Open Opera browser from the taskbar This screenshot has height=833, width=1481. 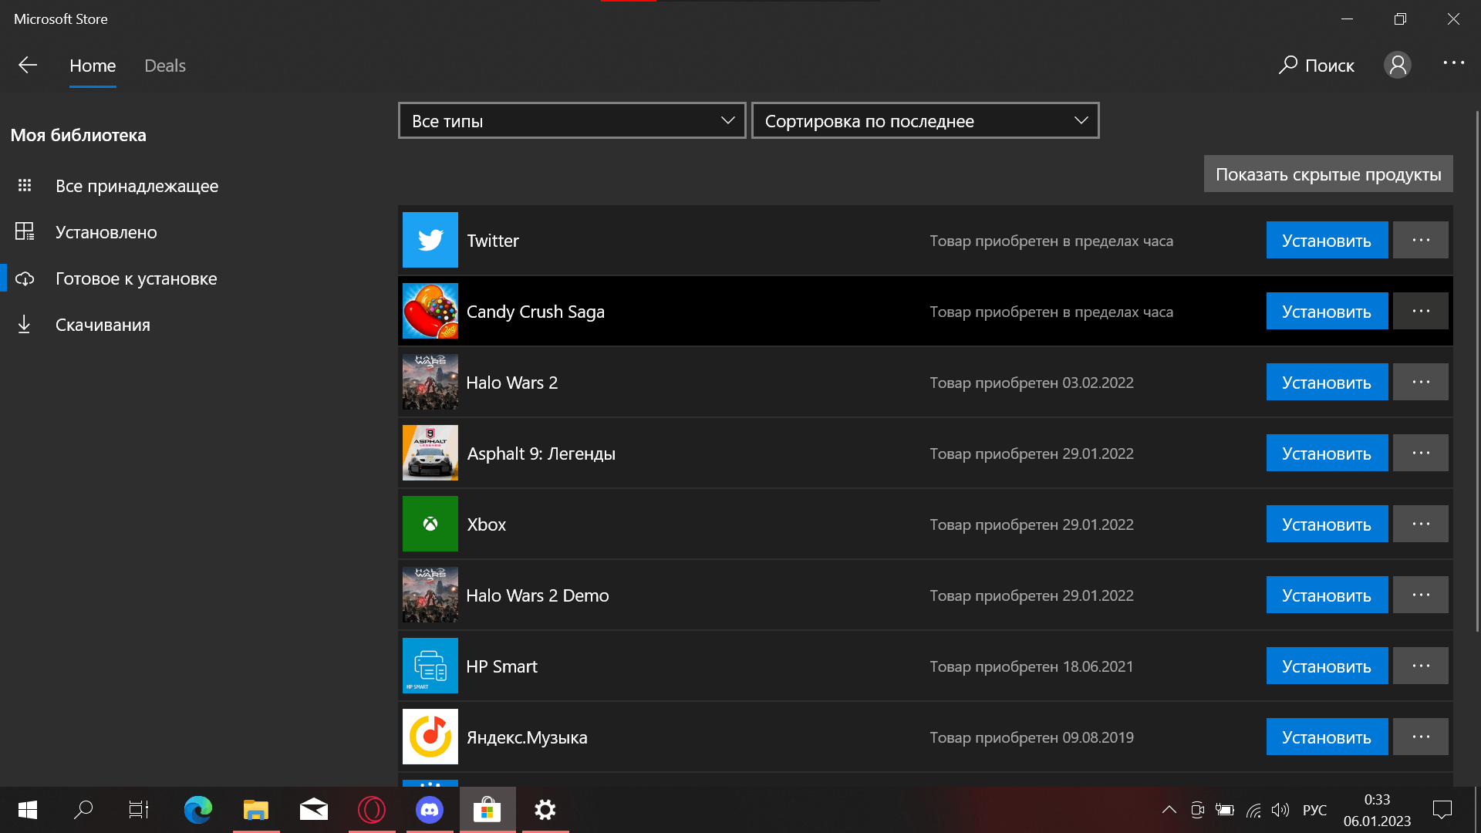[372, 810]
